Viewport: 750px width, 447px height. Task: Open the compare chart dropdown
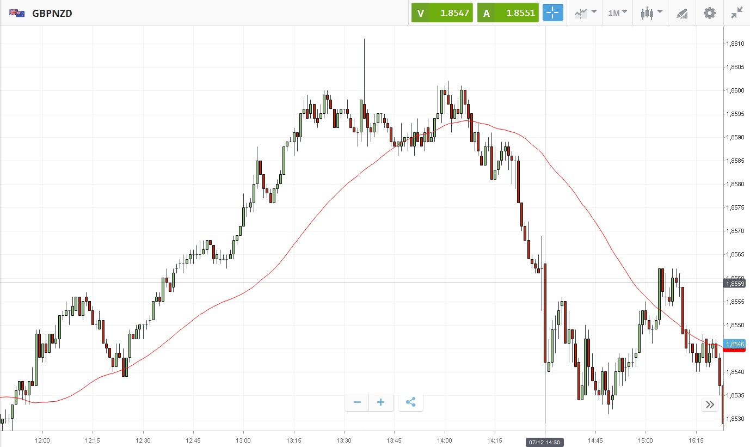[x=585, y=13]
